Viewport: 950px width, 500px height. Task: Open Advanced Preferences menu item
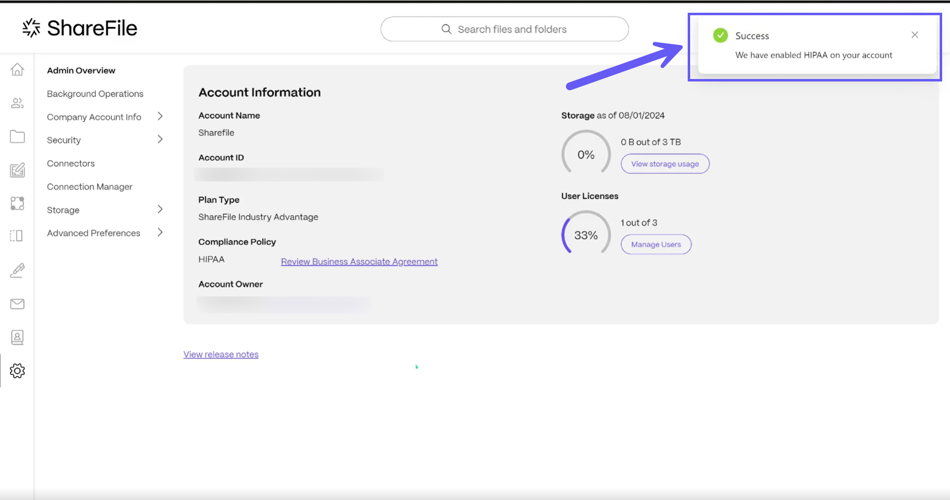point(94,233)
